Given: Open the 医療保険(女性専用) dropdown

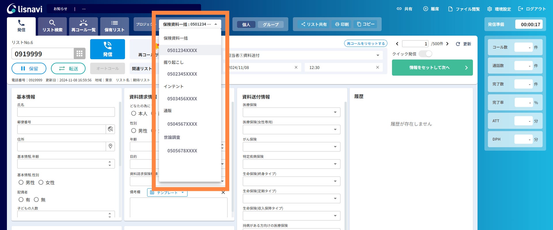Looking at the screenshot, I should click(291, 129).
